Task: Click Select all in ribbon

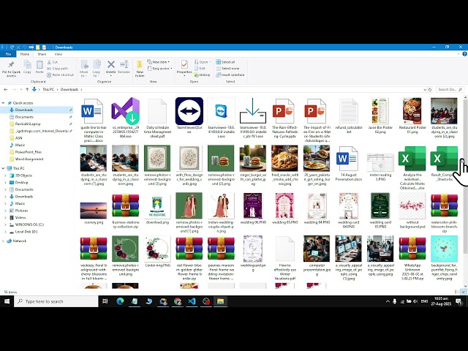Action: pyautogui.click(x=226, y=62)
